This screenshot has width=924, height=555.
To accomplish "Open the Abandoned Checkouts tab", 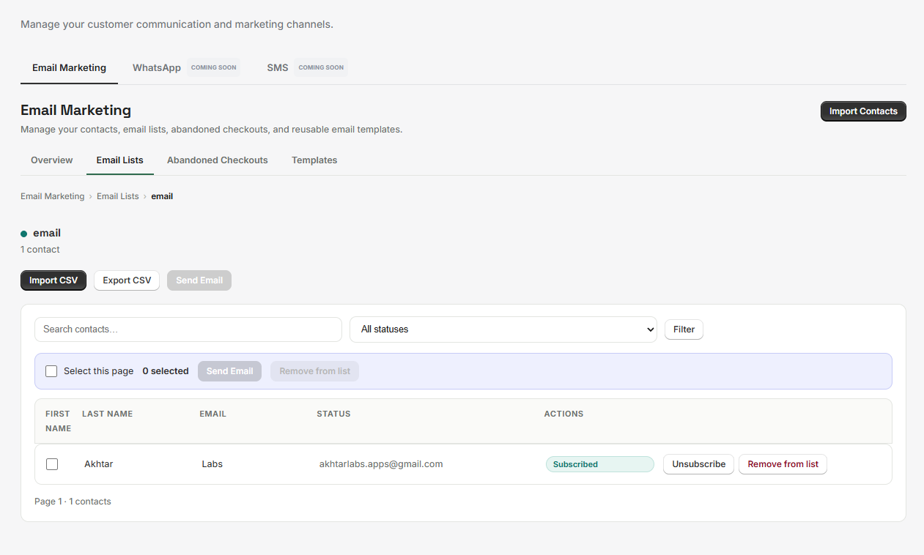I will pyautogui.click(x=218, y=160).
